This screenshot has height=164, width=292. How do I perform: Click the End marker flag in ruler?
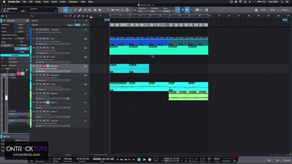coord(285,20)
